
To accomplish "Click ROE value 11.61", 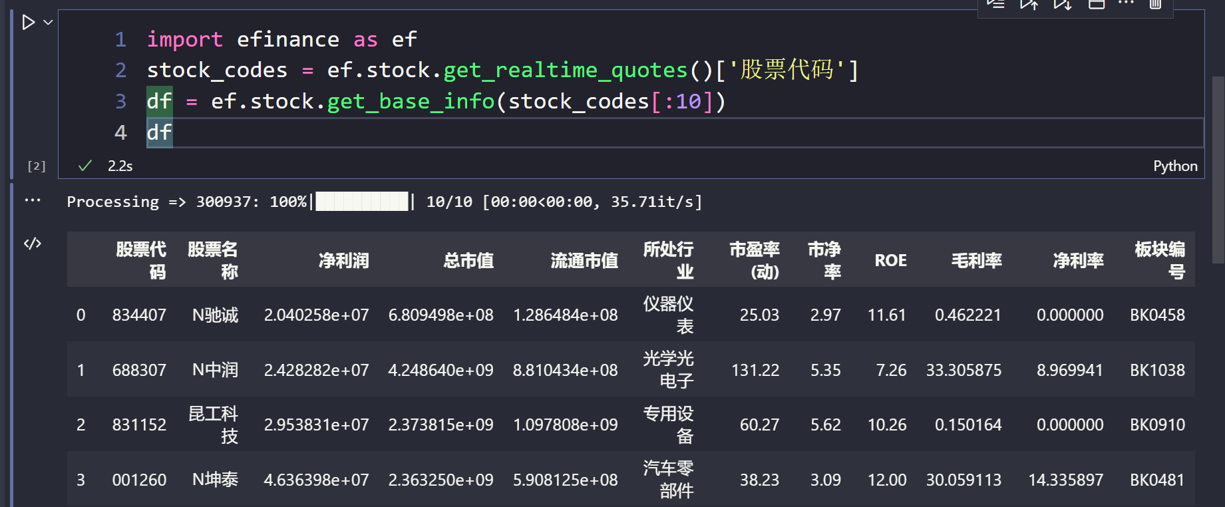I will click(x=887, y=315).
